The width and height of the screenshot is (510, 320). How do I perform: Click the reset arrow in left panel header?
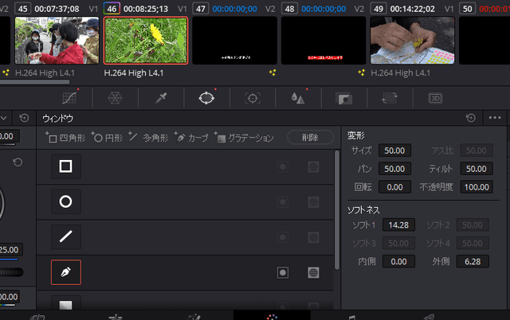(x=24, y=118)
